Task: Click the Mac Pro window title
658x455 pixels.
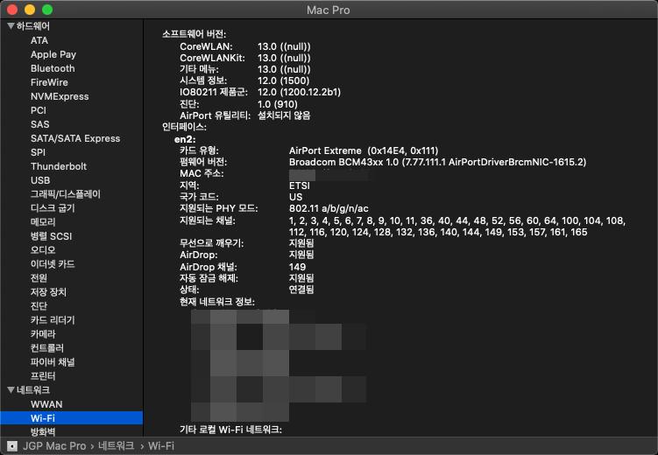Action: pos(329,10)
